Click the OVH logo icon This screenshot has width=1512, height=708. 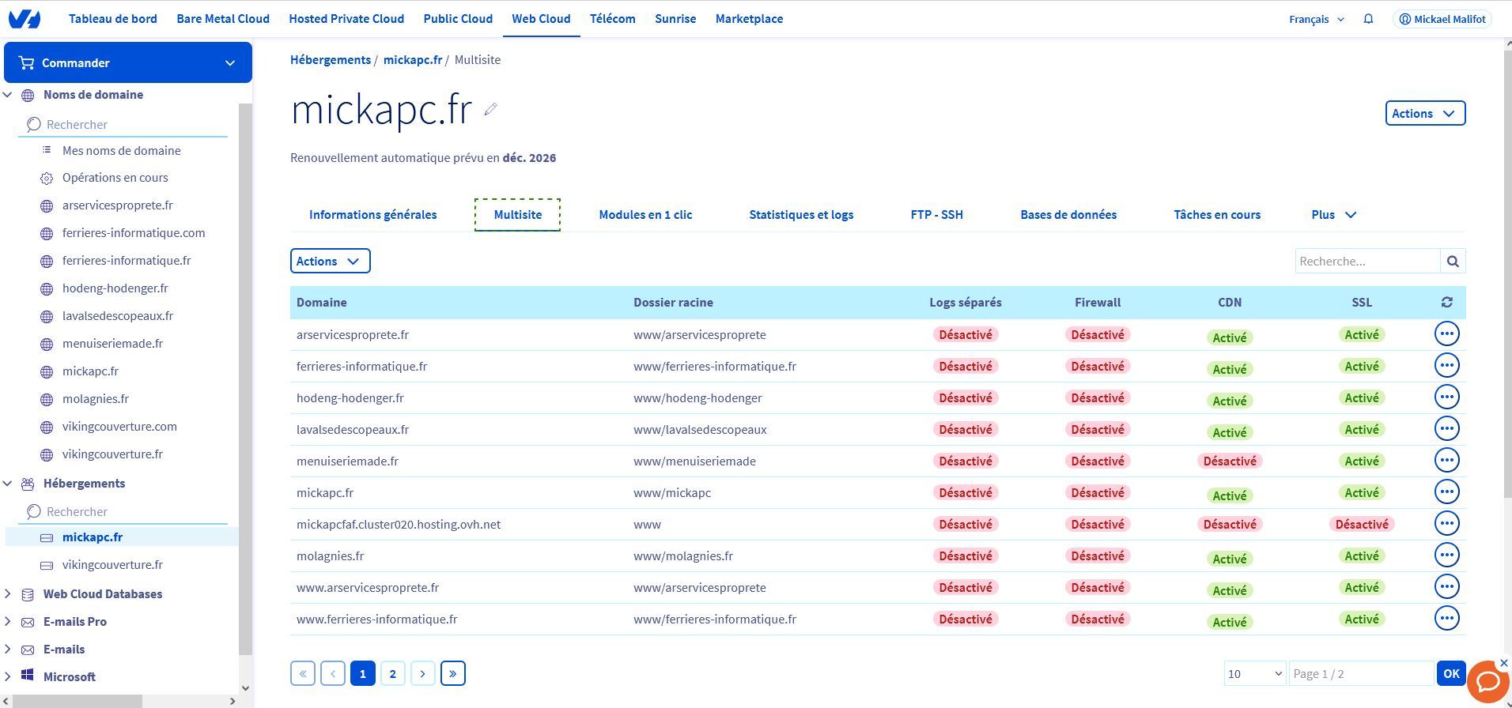pos(25,19)
